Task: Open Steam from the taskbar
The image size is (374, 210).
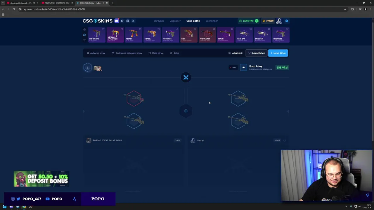Action: [18, 207]
